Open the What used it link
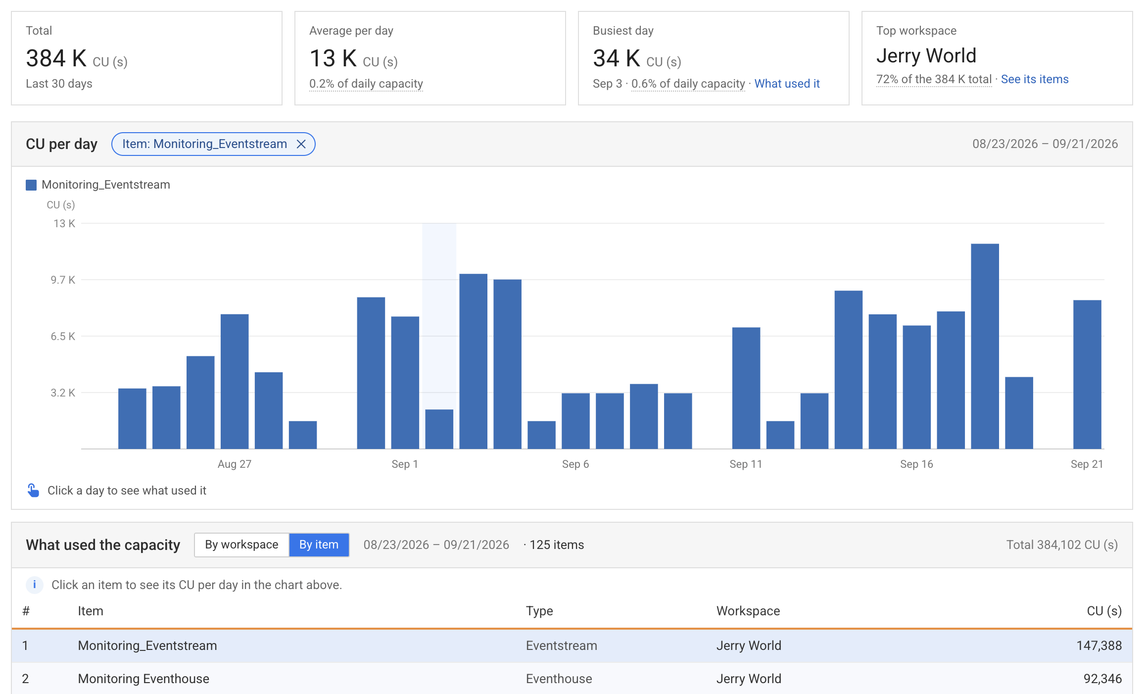The height and width of the screenshot is (694, 1147). pyautogui.click(x=787, y=84)
